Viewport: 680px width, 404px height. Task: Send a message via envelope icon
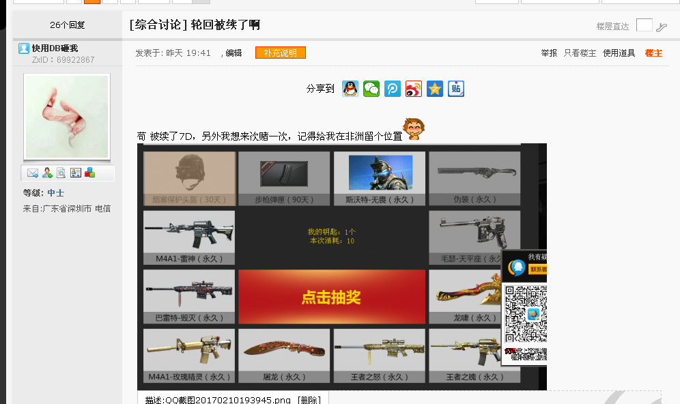click(33, 173)
